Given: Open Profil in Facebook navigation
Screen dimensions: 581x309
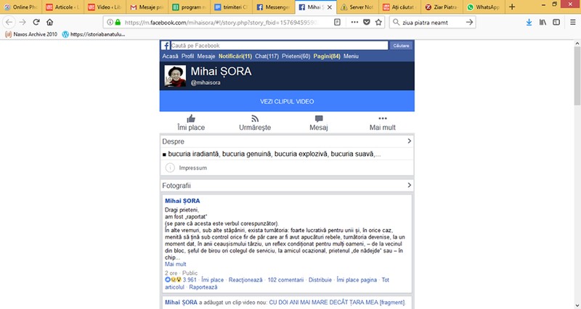Looking at the screenshot, I should (187, 57).
